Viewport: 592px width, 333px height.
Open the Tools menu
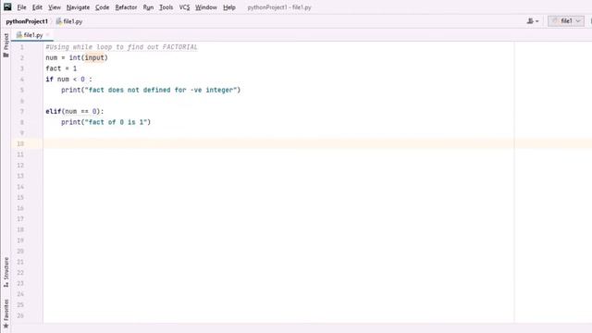pos(166,7)
